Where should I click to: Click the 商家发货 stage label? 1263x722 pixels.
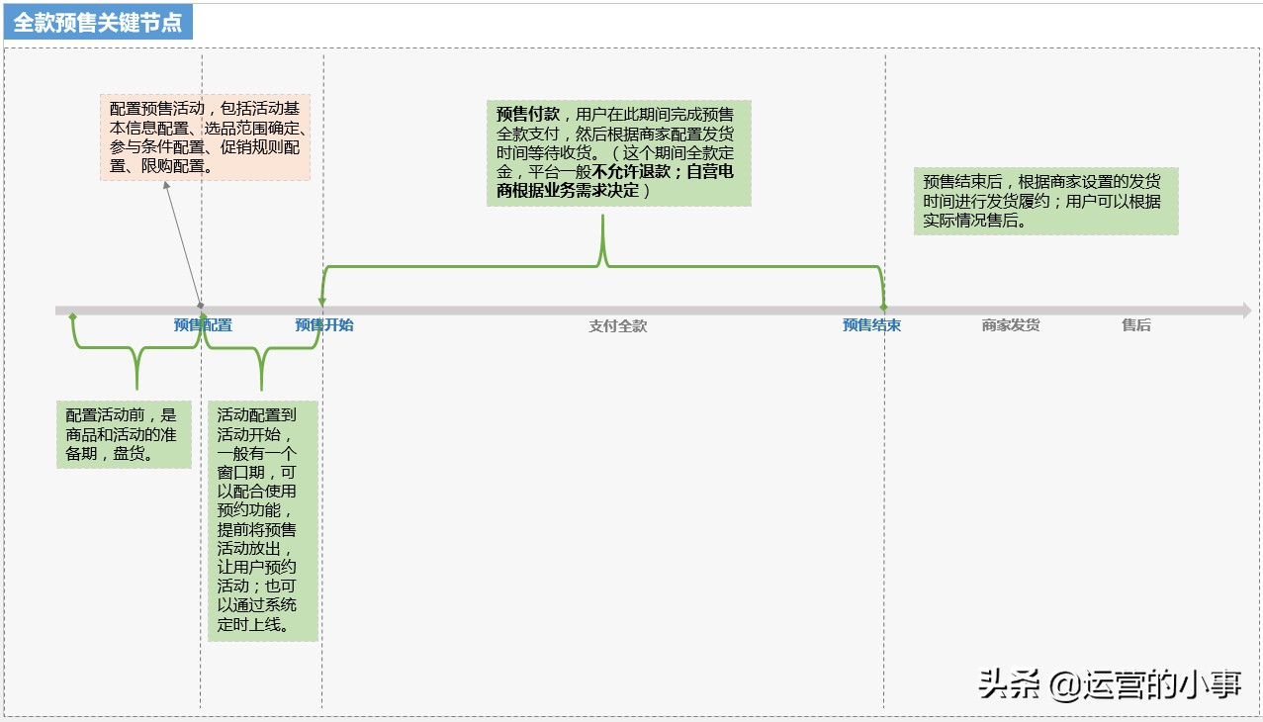point(1013,324)
